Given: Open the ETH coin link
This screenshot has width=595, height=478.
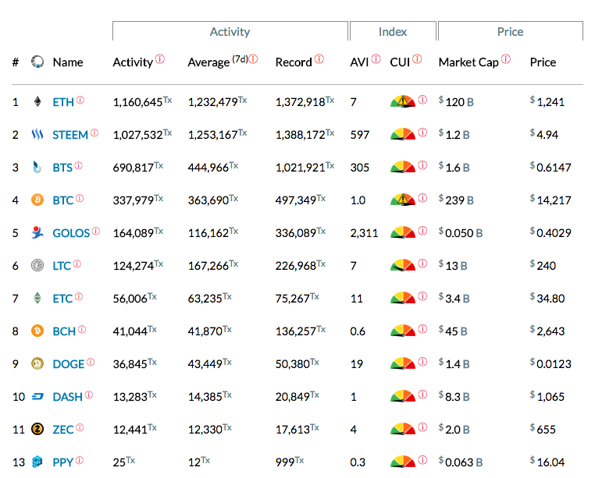Looking at the screenshot, I should (x=63, y=102).
